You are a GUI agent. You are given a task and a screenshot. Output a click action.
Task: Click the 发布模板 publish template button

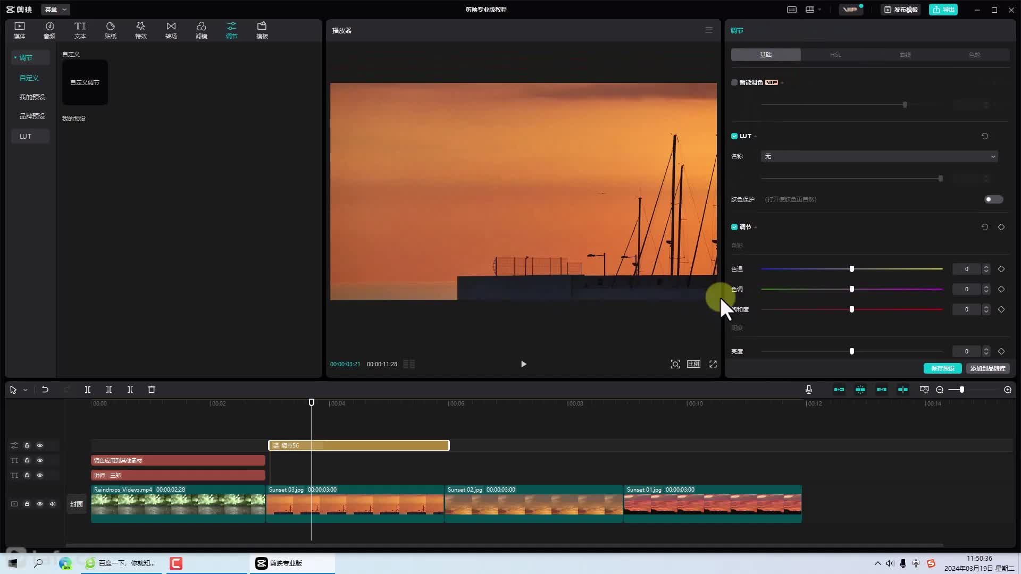coord(901,10)
